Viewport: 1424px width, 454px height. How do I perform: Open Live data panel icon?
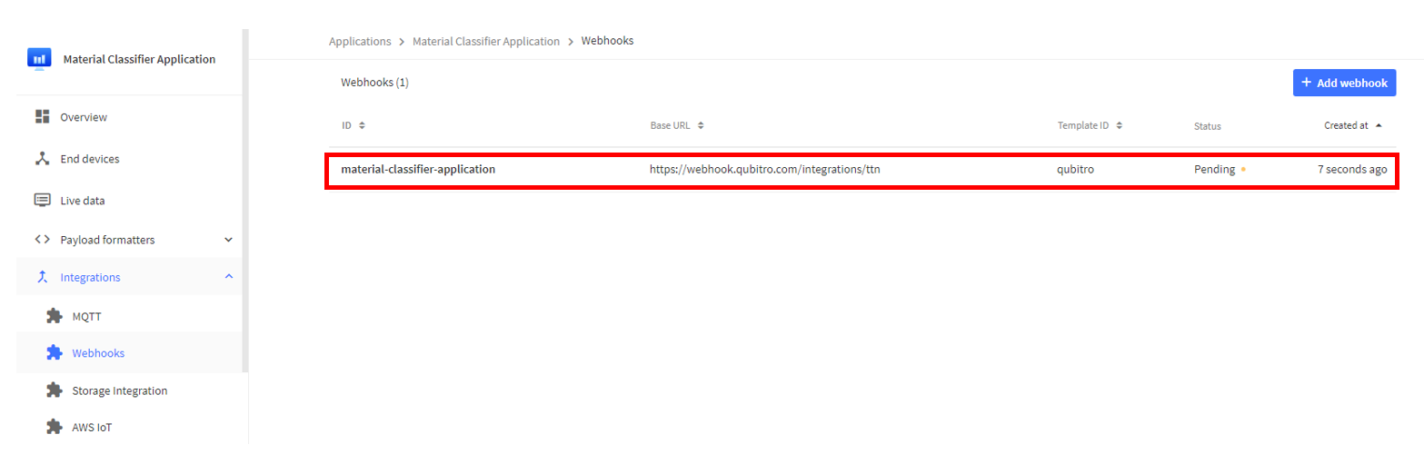coord(42,200)
